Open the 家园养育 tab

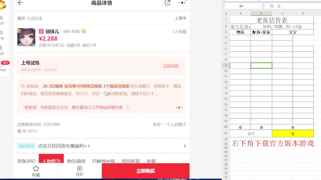coord(131,161)
